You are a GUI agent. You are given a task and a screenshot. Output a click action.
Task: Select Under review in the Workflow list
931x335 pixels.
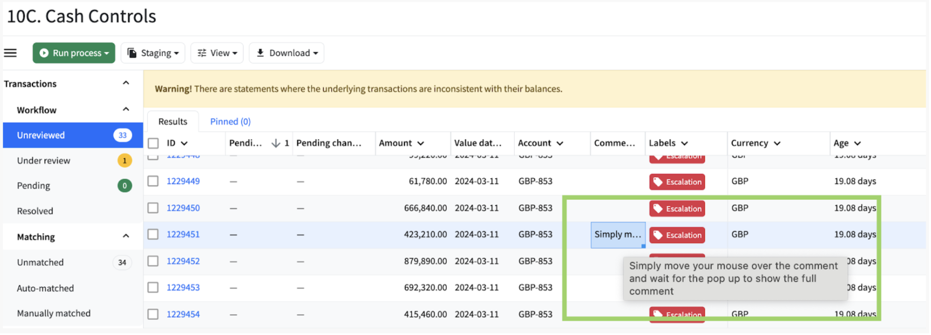coord(73,160)
